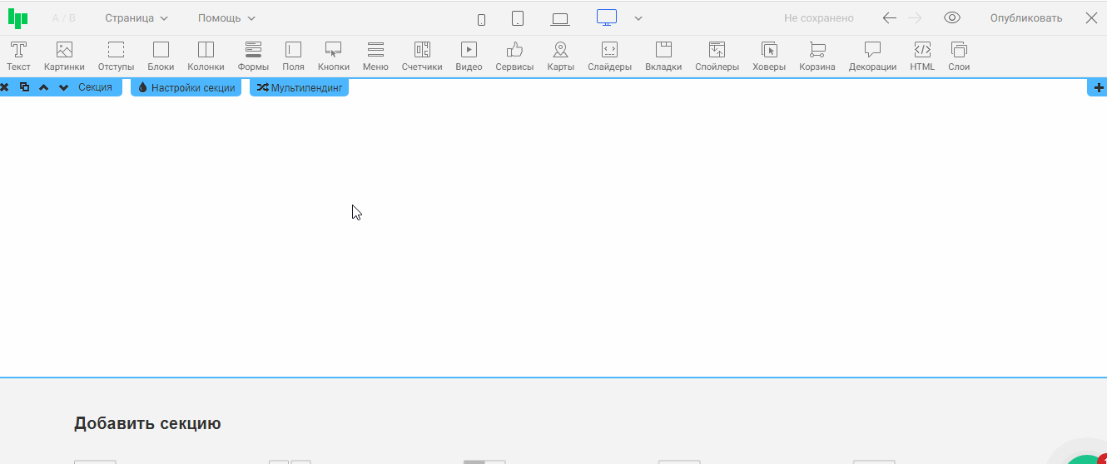Open the Мультилендинг tab
Image resolution: width=1107 pixels, height=464 pixels.
[300, 87]
